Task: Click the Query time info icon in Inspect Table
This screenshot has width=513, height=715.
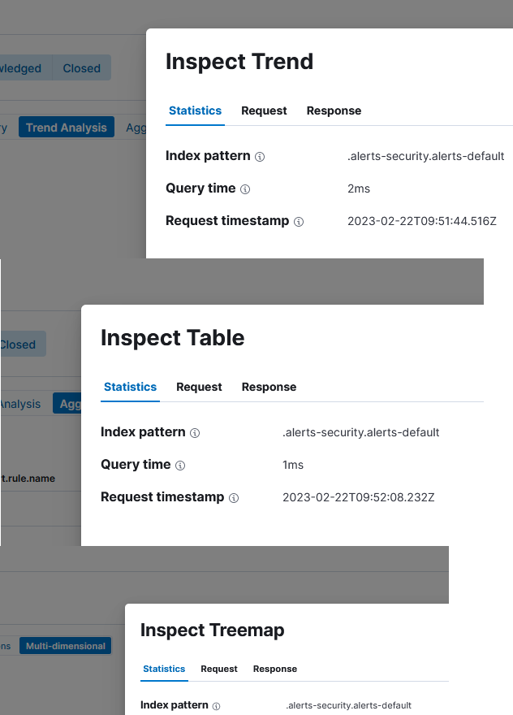Action: pyautogui.click(x=179, y=466)
